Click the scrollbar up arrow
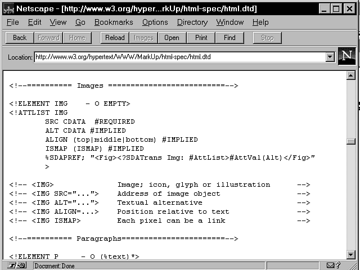 [x=351, y=75]
